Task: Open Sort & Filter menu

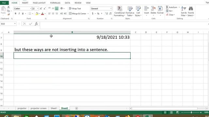Action: point(184,11)
